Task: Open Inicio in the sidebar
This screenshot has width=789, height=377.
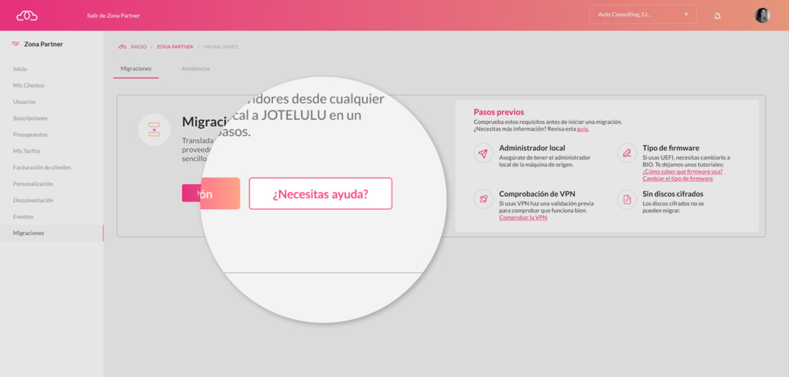Action: pos(20,69)
